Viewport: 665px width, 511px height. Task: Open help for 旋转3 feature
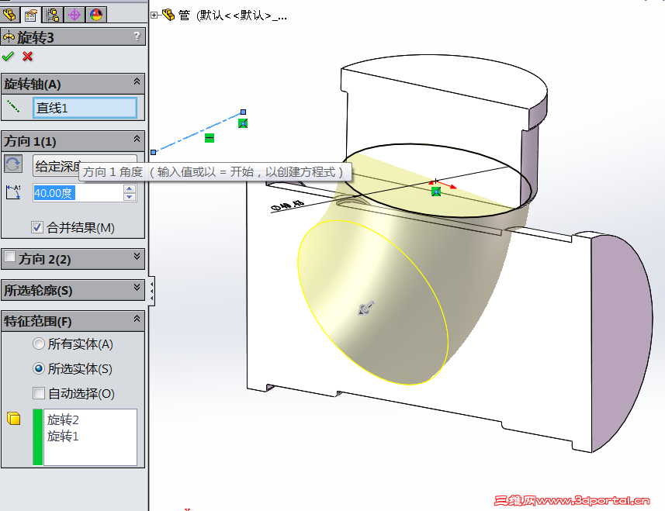tap(137, 36)
